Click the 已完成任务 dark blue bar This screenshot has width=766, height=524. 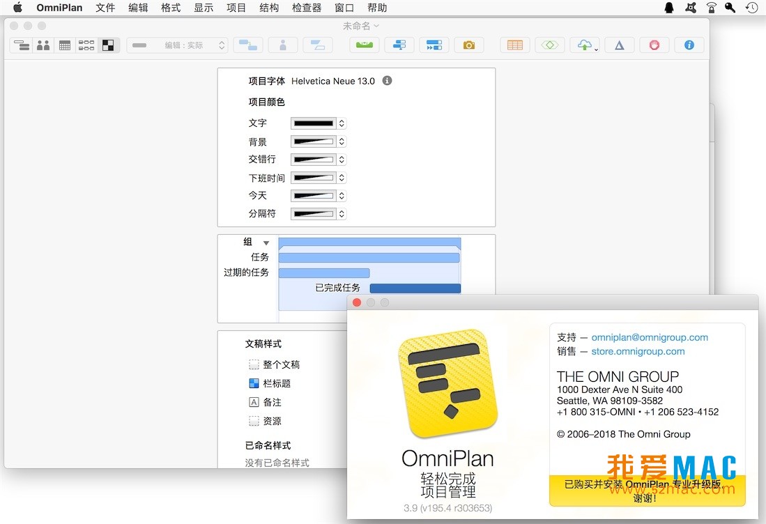[x=415, y=288]
